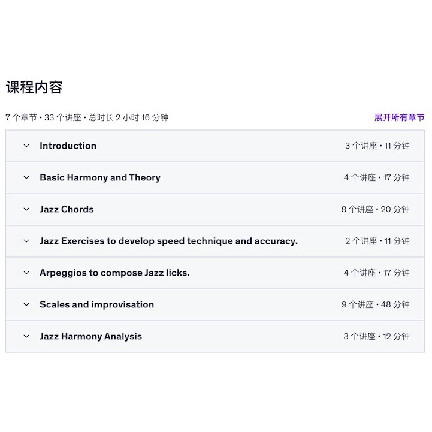Click the Scales and improvisation title
The image size is (432, 432).
[x=96, y=304]
